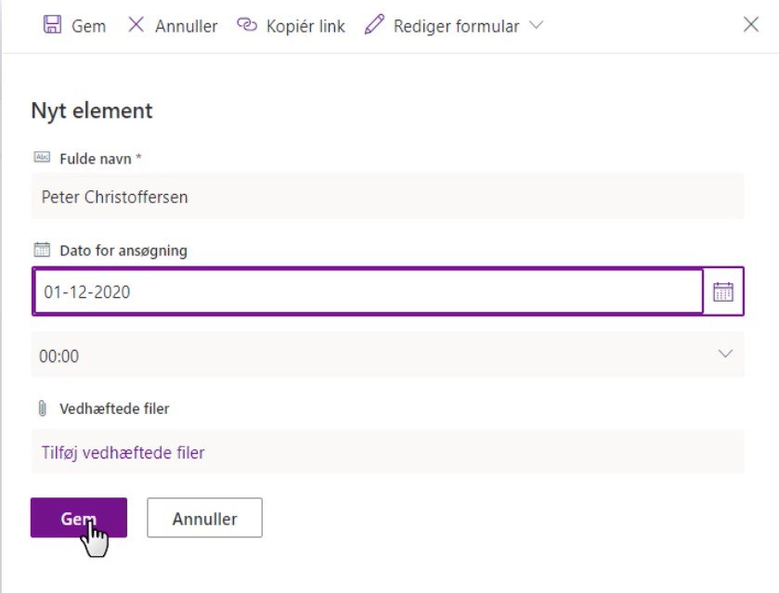
Task: Select Gem in the top toolbar
Action: (x=75, y=25)
